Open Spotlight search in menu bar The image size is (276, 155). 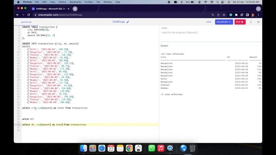pyautogui.click(x=217, y=2)
